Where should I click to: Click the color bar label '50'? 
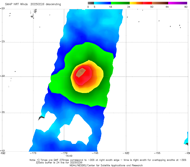pos(152,7)
